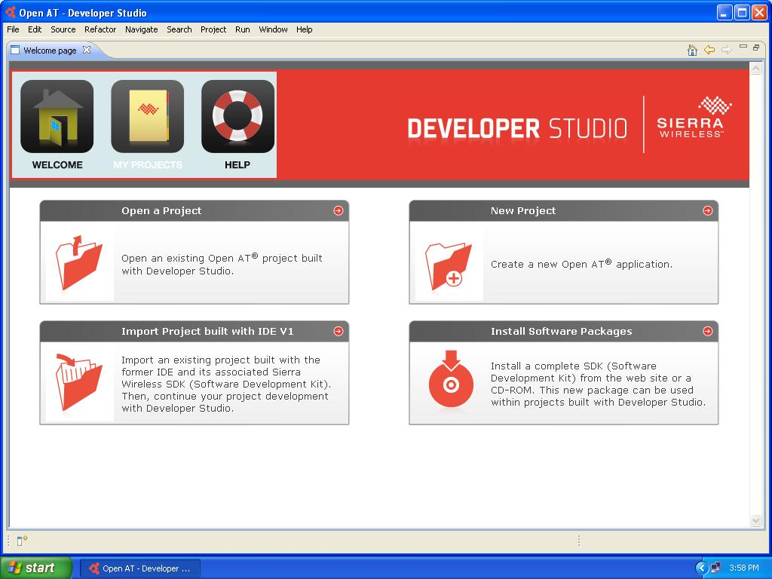Click the WELCOME label
This screenshot has height=579, width=772.
(57, 165)
